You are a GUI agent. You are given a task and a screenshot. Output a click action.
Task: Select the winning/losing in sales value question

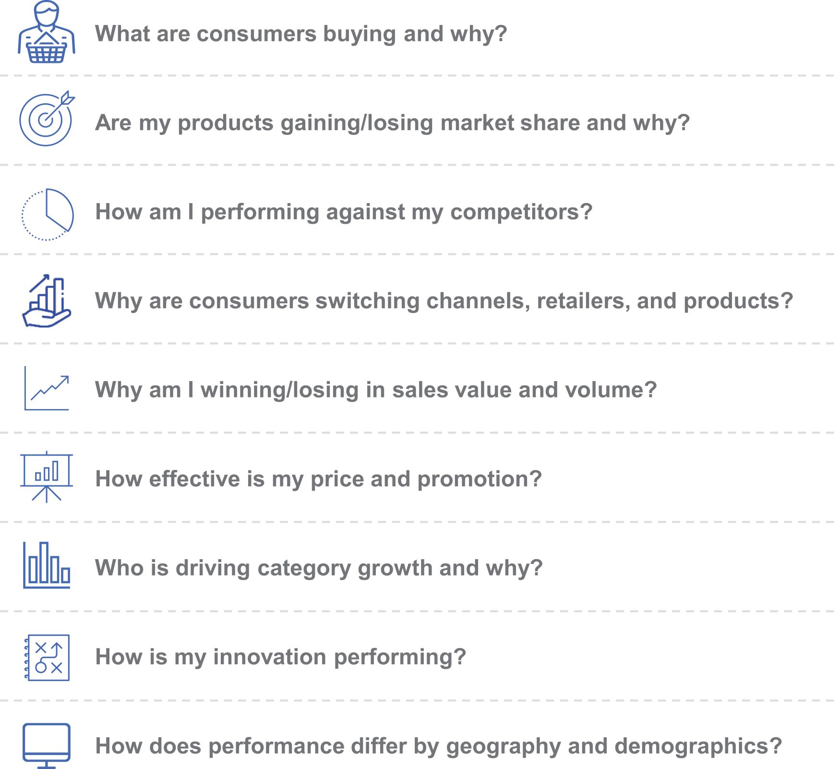tap(376, 390)
